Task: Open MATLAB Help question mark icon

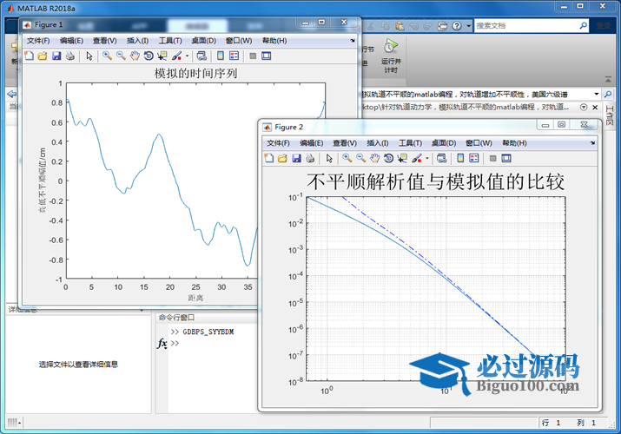Action: [457, 26]
